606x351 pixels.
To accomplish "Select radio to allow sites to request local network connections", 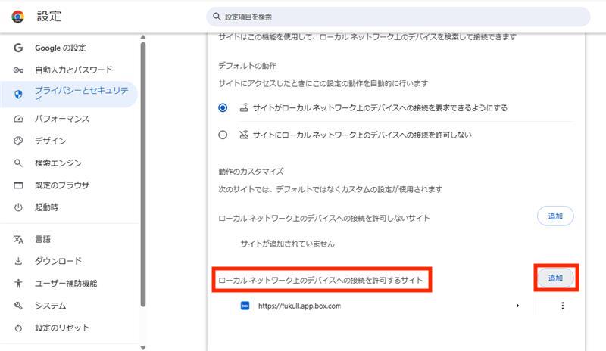I will click(223, 108).
